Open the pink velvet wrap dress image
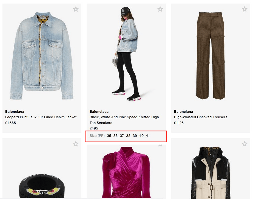 (126, 172)
